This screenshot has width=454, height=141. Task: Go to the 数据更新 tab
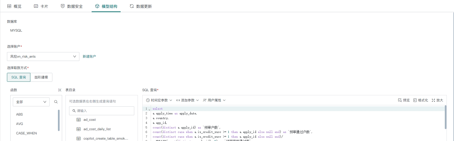141,6
